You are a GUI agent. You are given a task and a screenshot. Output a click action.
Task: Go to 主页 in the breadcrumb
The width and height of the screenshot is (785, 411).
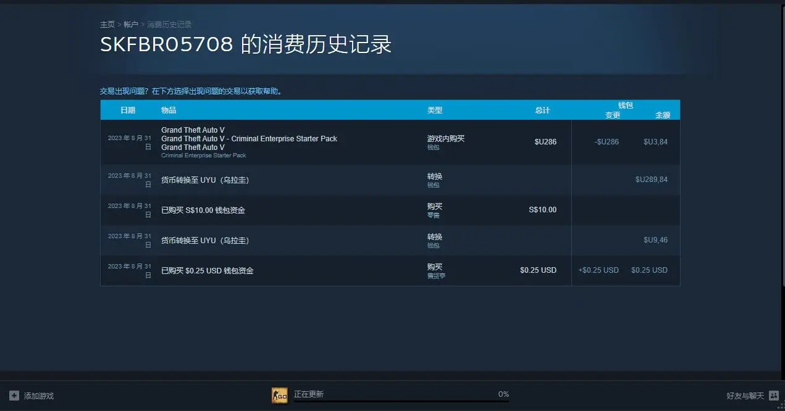click(x=107, y=25)
